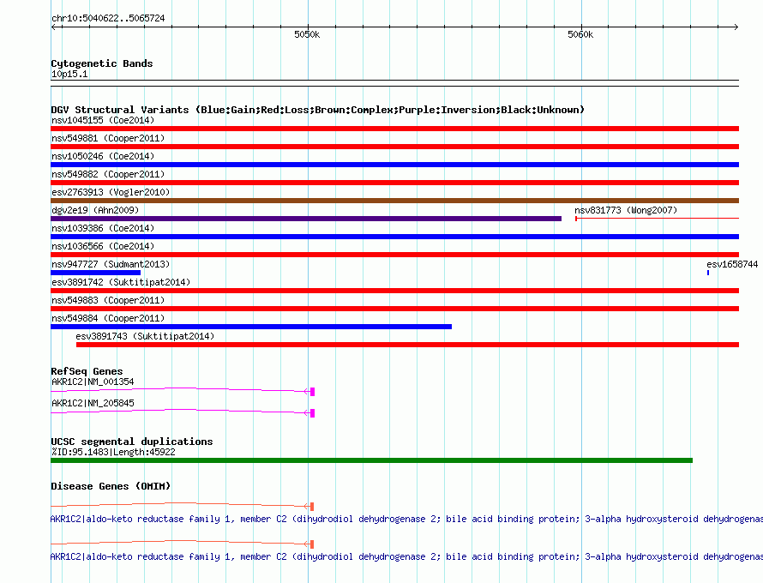Click the chr10:5040622..5065724 coordinates label
This screenshot has height=583, width=763.
point(108,18)
